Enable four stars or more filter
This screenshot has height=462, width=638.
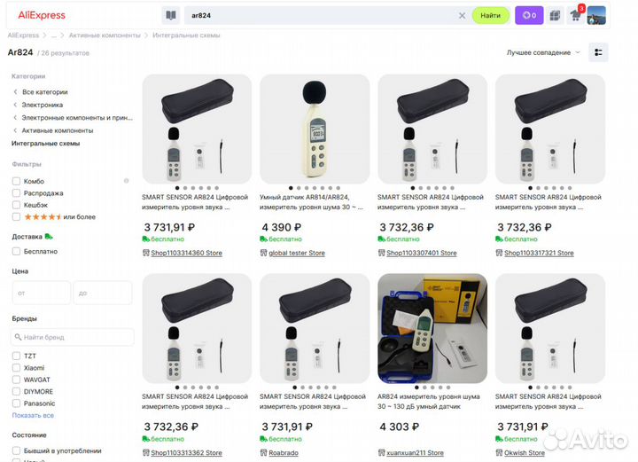[16, 217]
